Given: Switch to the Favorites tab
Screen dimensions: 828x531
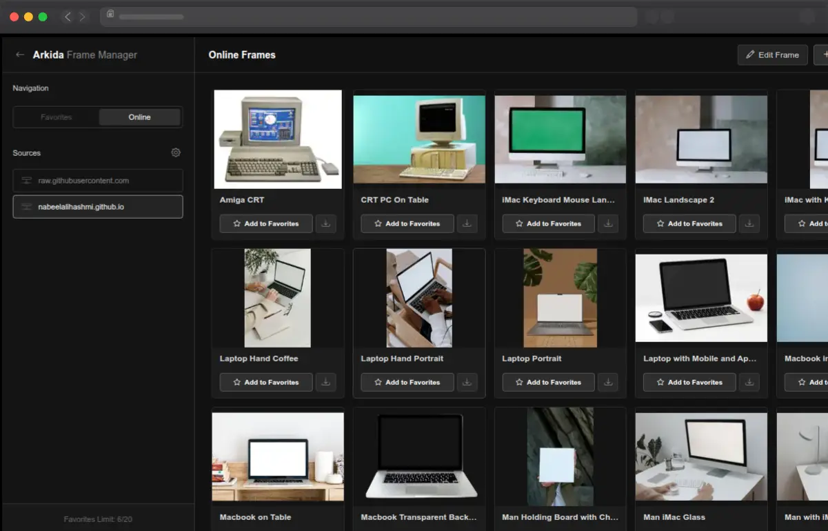Looking at the screenshot, I should pyautogui.click(x=56, y=117).
